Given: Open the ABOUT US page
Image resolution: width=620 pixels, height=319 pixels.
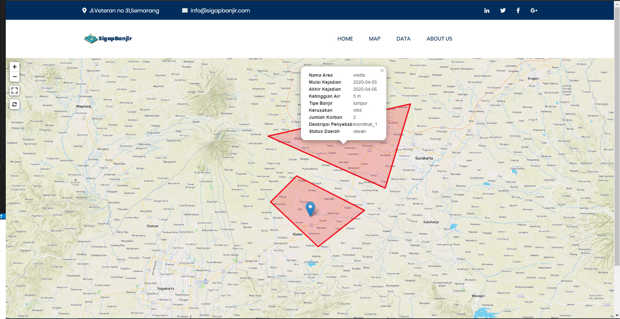Looking at the screenshot, I should coord(439,39).
